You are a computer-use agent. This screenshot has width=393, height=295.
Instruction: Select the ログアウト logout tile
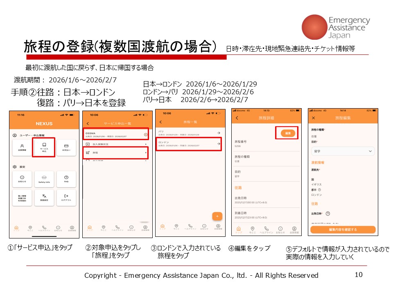tap(66, 197)
